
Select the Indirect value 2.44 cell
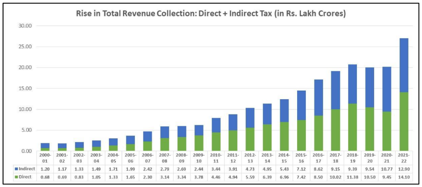(x=199, y=169)
